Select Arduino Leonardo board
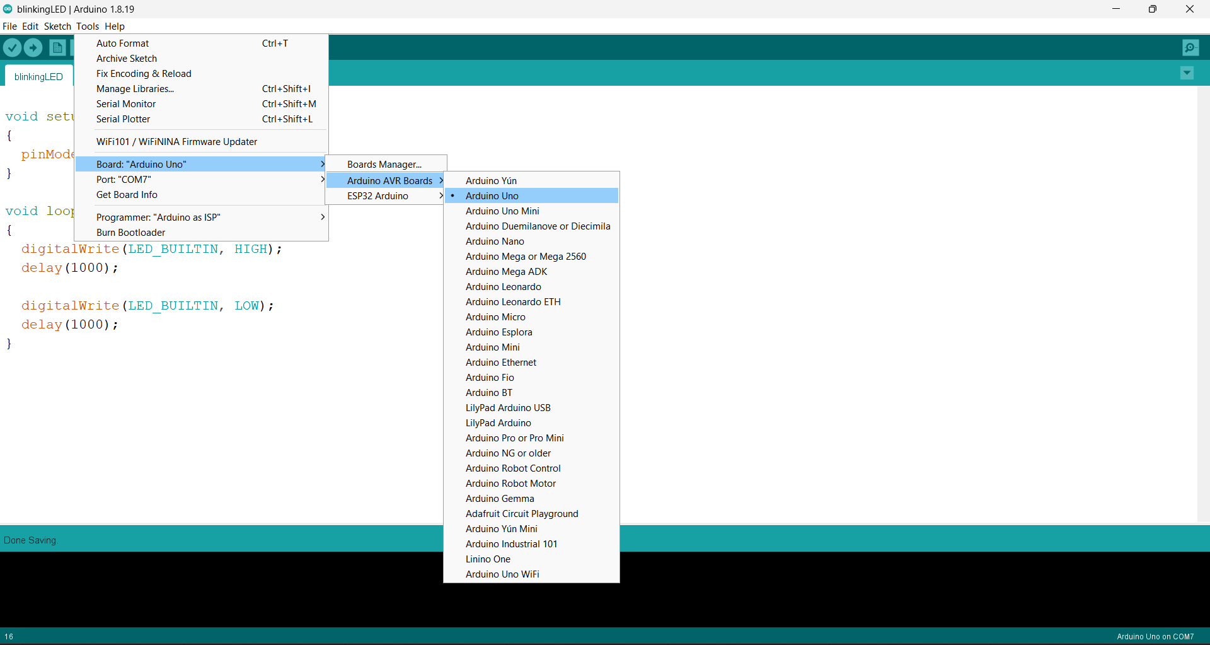This screenshot has width=1210, height=645. point(531,287)
